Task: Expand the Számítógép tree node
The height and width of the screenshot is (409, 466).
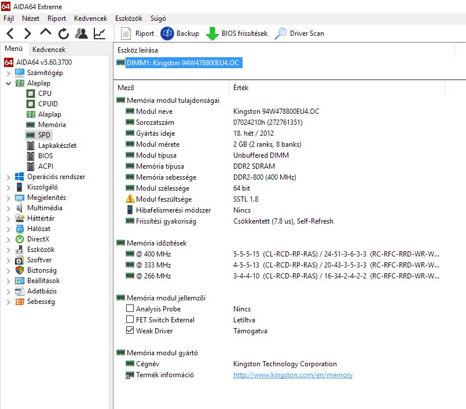Action: (8, 73)
